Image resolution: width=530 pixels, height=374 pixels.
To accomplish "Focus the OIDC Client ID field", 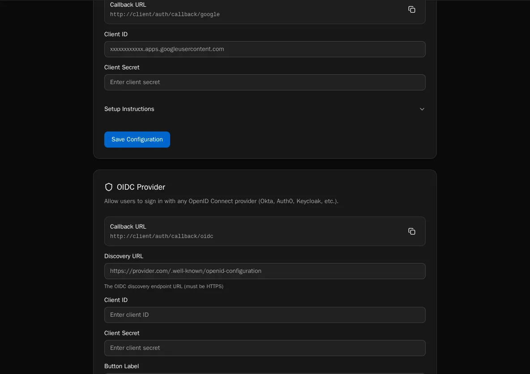I will (x=265, y=315).
